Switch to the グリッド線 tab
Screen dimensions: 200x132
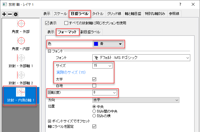pyautogui.click(x=114, y=14)
